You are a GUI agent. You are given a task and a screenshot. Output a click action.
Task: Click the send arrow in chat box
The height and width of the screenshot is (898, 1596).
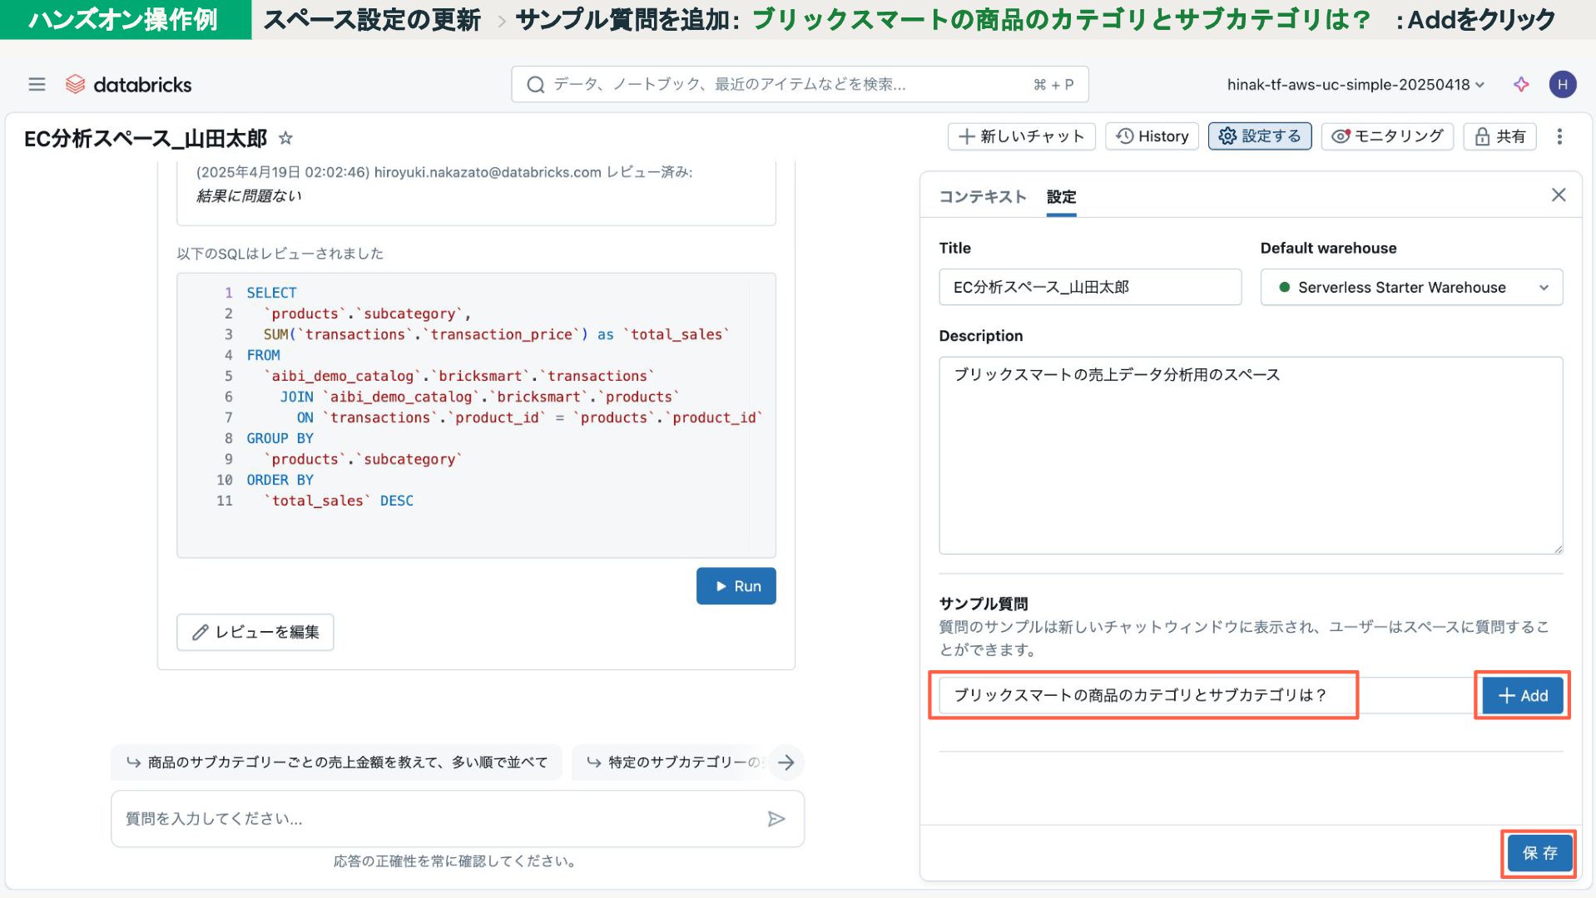[776, 819]
